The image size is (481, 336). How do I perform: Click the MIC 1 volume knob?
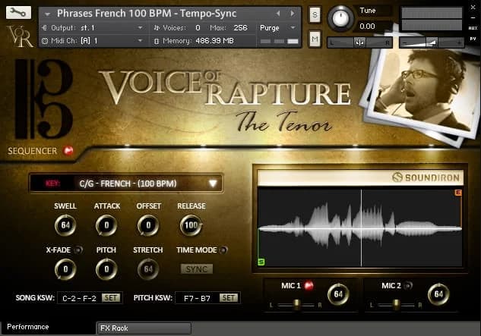(x=337, y=294)
